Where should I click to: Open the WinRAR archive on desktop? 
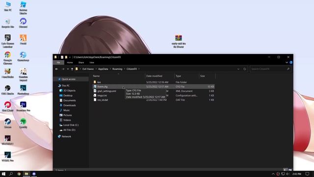(179, 41)
